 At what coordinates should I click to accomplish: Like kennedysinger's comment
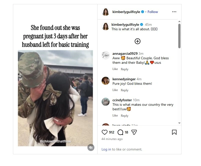click(x=115, y=90)
